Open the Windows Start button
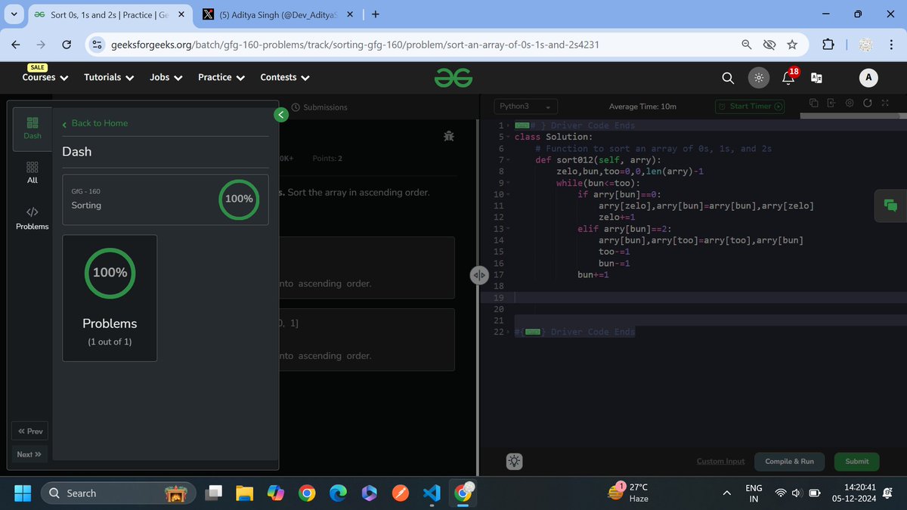Image resolution: width=907 pixels, height=510 pixels. (22, 493)
